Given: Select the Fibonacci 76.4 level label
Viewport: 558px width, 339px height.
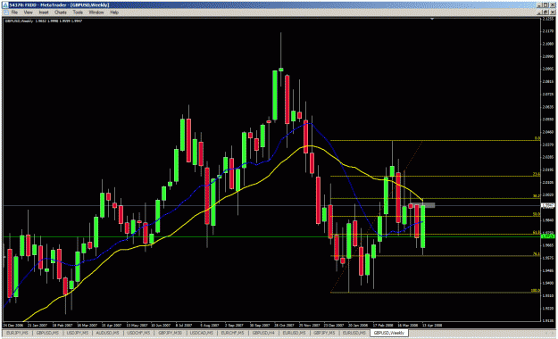Looking at the screenshot, I should tap(537, 254).
